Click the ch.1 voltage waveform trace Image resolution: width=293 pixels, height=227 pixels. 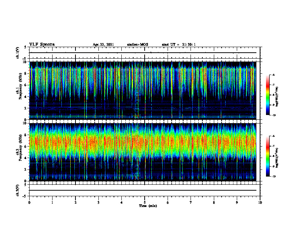tap(143, 53)
